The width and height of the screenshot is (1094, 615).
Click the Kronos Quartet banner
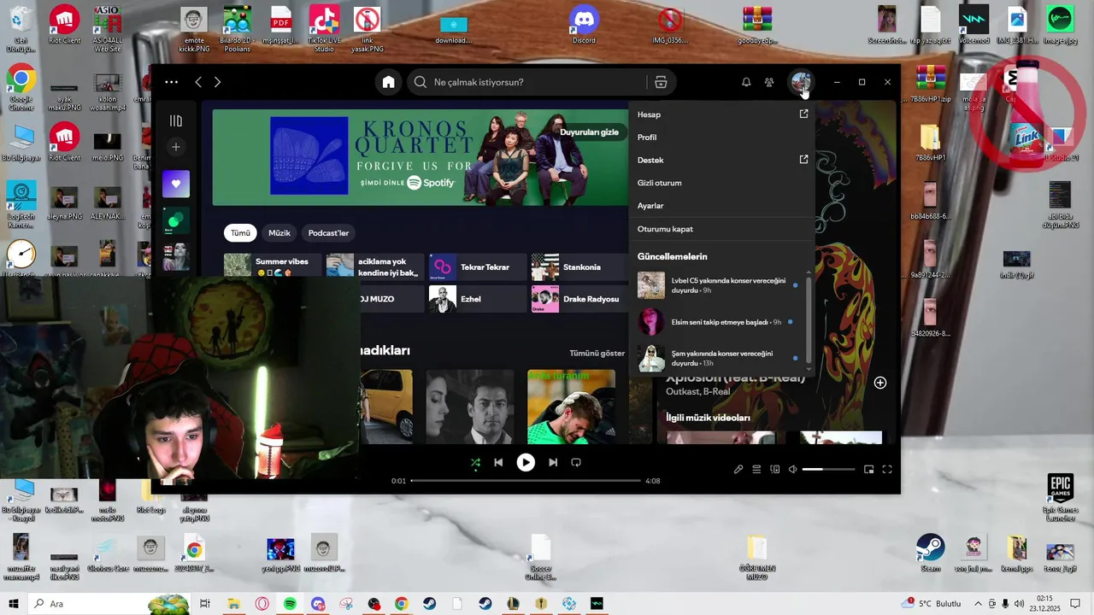[420, 157]
